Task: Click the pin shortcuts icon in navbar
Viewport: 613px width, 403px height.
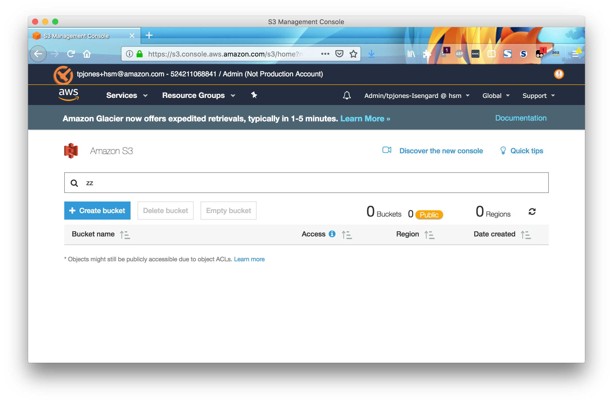Action: 254,95
